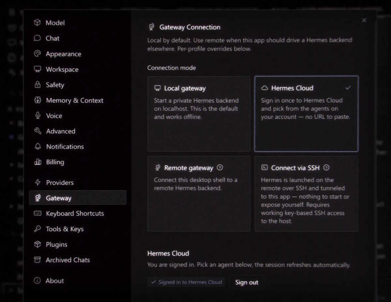Click the terminal icon on Connect via SSH card

click(265, 168)
